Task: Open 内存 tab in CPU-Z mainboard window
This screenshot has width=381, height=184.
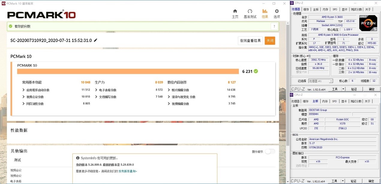Action: point(325,101)
